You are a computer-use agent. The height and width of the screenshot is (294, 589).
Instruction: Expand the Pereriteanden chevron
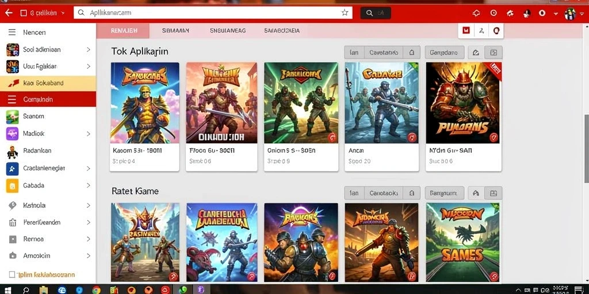coord(89,222)
